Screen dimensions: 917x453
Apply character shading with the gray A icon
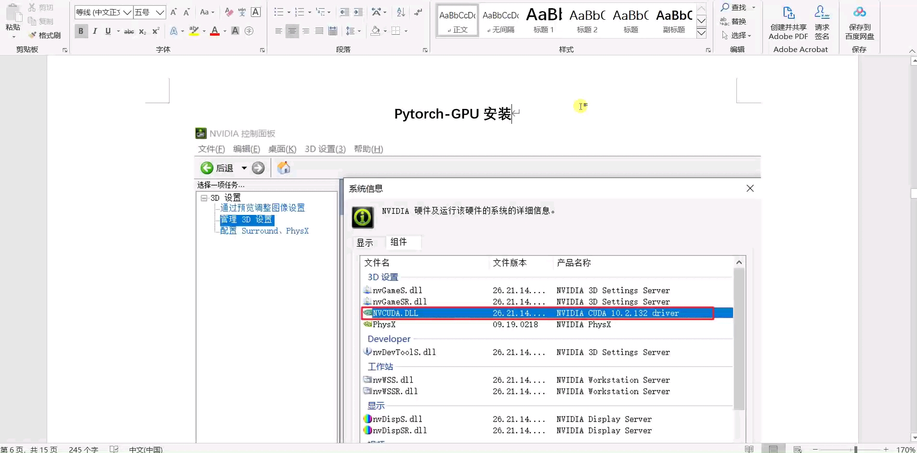[235, 31]
